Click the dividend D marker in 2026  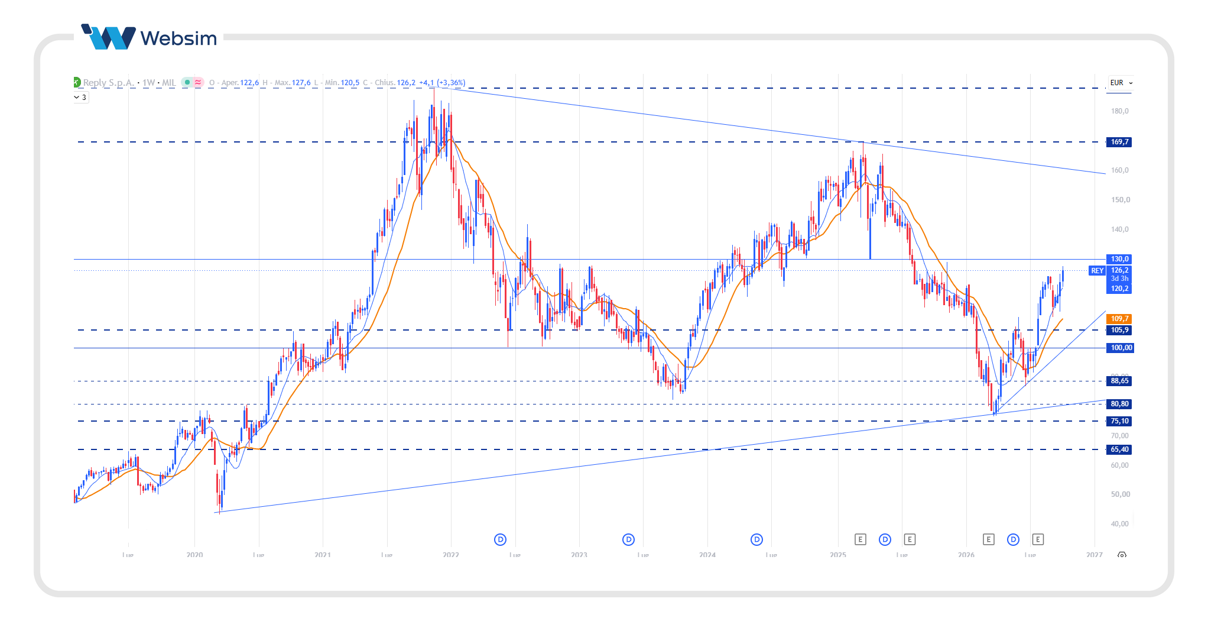pos(1013,539)
